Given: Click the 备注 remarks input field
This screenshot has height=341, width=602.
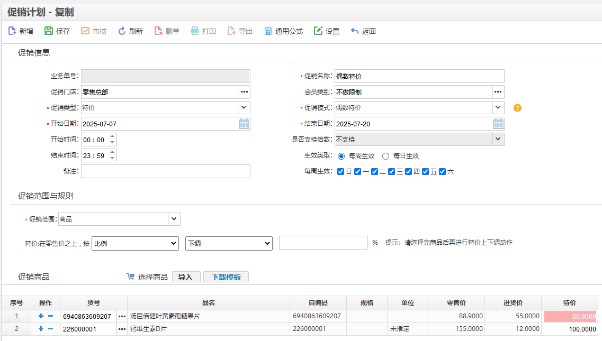Looking at the screenshot, I should 166,171.
